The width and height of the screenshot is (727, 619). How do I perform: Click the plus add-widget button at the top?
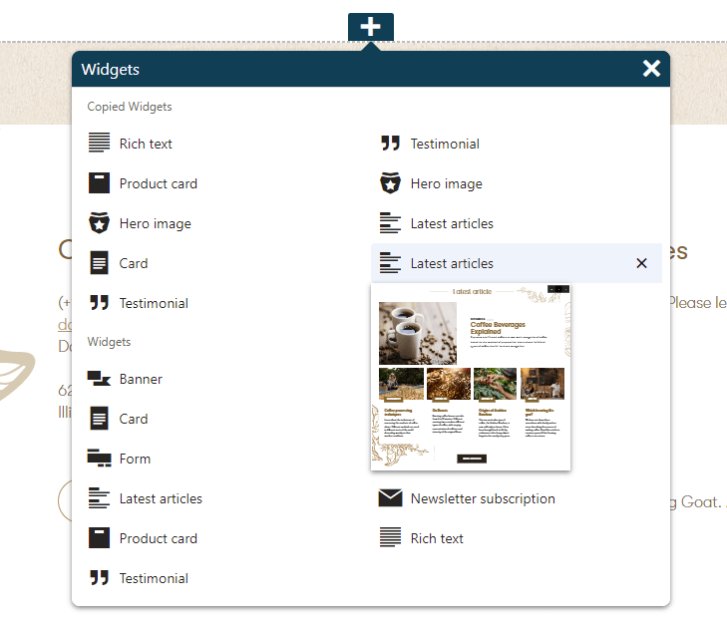click(x=371, y=27)
